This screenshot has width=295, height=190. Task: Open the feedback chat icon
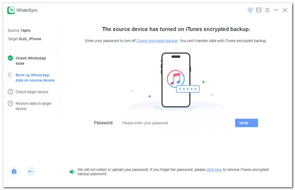(x=259, y=10)
